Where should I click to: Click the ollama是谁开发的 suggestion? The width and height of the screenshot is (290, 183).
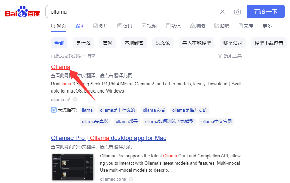point(190,110)
